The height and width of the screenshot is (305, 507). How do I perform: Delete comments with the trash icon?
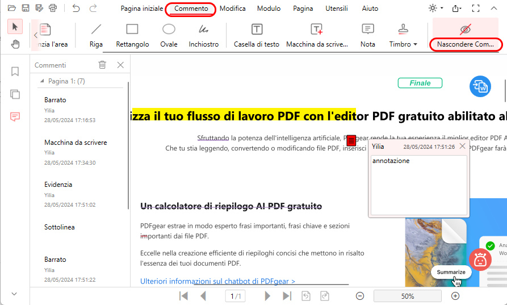coord(102,65)
